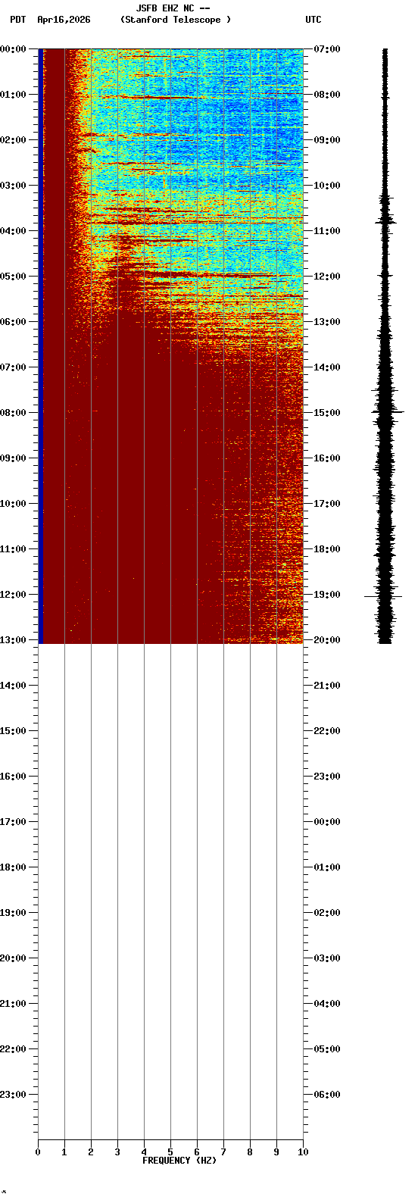Click the PDT '13:00' time label

point(13,640)
